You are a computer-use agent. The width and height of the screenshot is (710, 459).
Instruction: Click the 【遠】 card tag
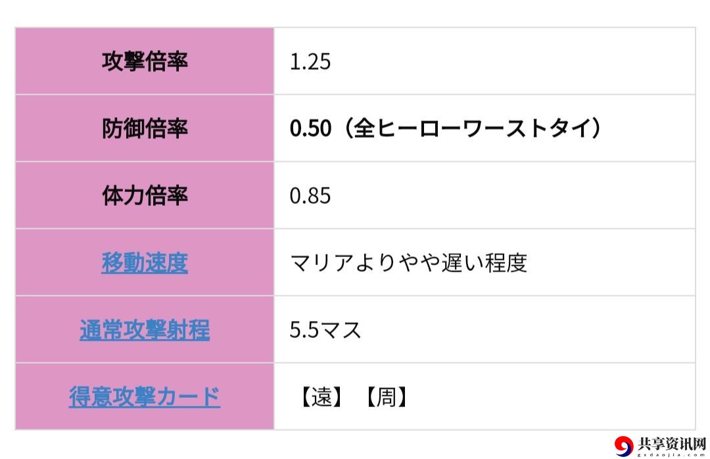click(321, 397)
